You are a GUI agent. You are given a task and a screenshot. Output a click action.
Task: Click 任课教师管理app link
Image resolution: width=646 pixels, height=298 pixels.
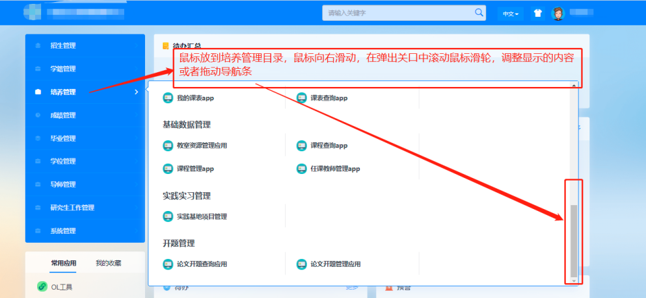point(334,169)
